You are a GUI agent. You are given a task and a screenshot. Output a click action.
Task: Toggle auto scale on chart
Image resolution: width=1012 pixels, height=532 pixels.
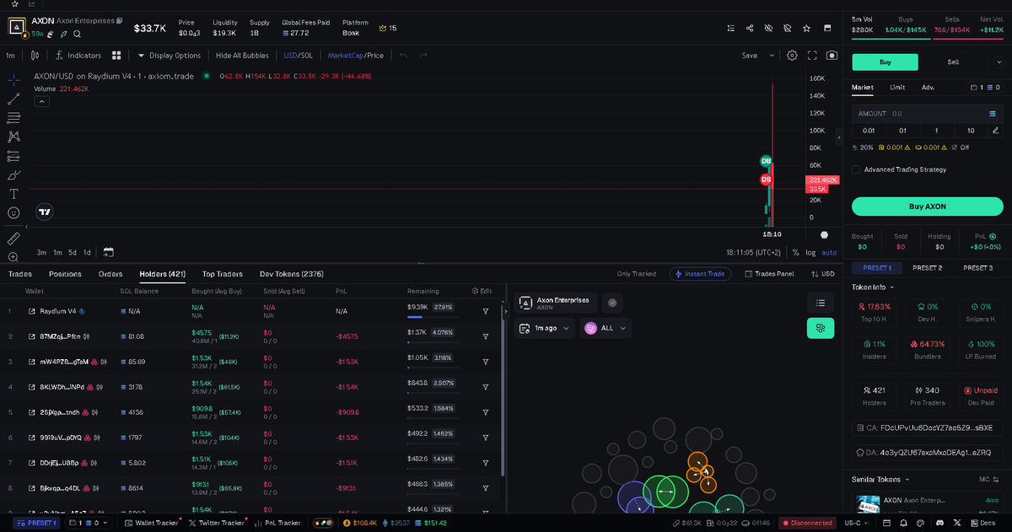pyautogui.click(x=829, y=252)
